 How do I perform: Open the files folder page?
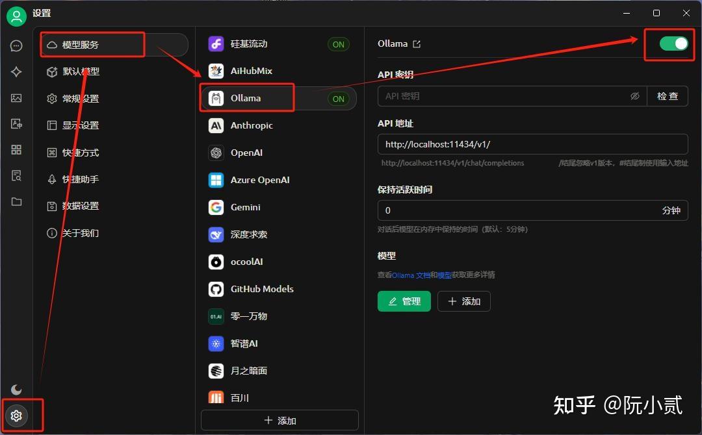[x=16, y=202]
